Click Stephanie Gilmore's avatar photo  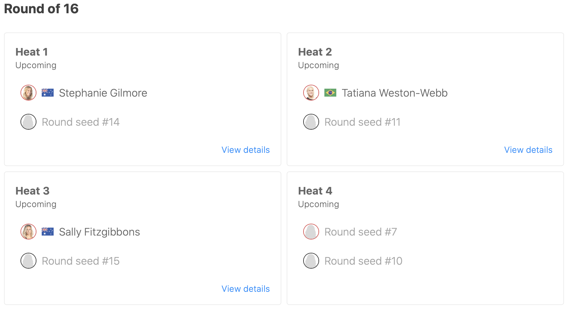tap(28, 93)
